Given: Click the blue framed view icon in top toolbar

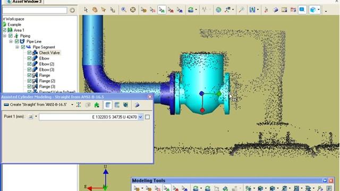Looking at the screenshot, I should [252, 10].
